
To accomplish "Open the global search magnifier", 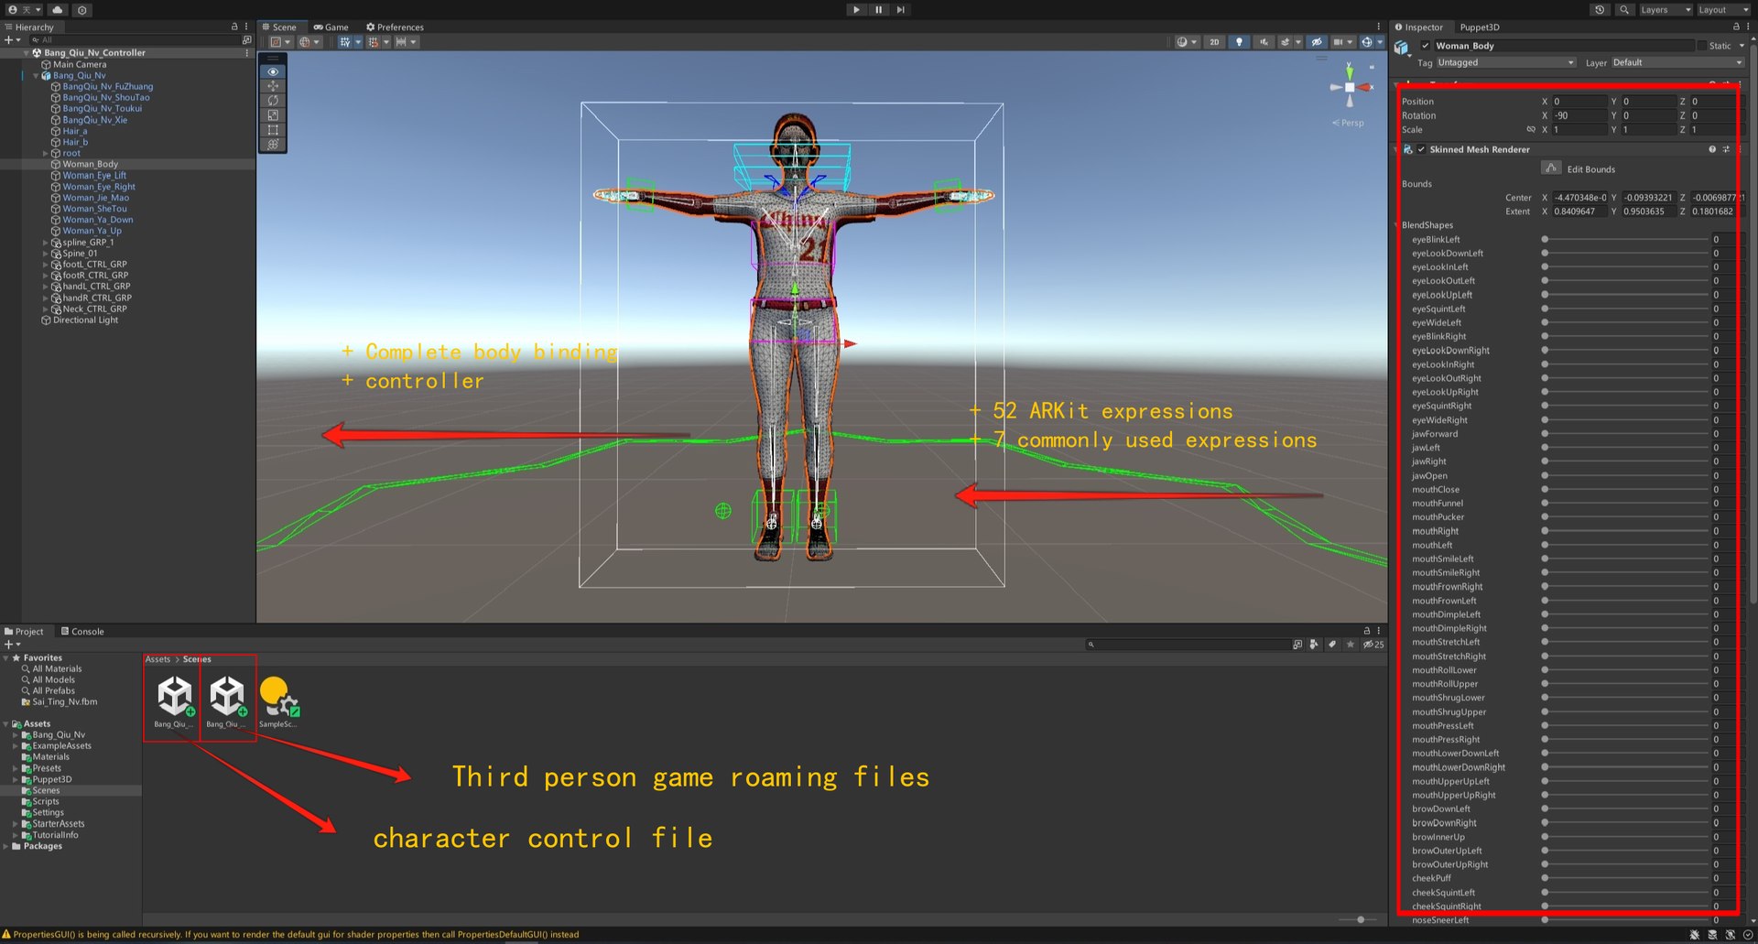I will 1623,9.
